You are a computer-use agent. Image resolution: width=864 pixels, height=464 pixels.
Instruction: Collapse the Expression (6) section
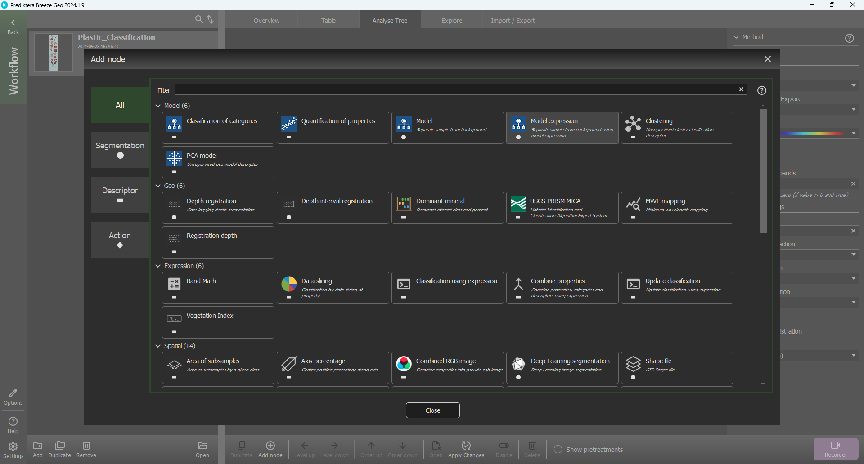point(158,266)
